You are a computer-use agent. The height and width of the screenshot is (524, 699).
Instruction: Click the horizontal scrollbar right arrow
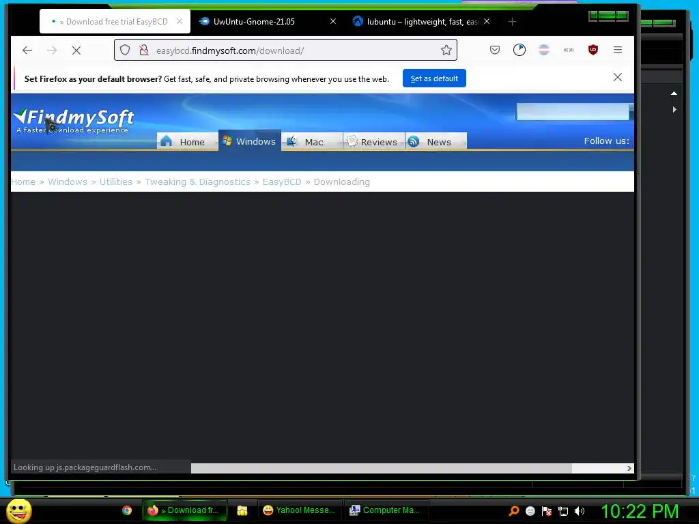pos(629,468)
